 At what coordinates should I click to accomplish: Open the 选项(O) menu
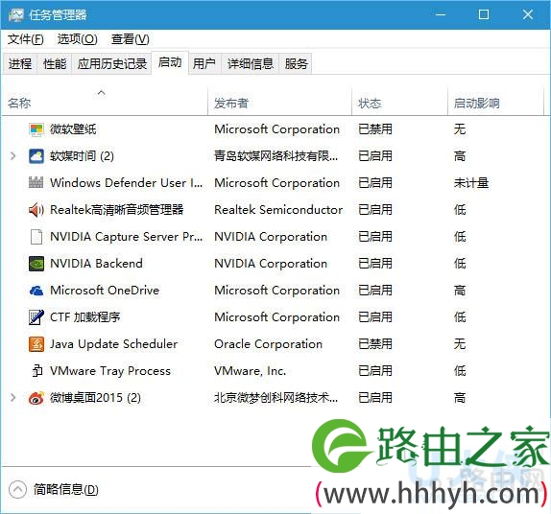click(x=78, y=39)
